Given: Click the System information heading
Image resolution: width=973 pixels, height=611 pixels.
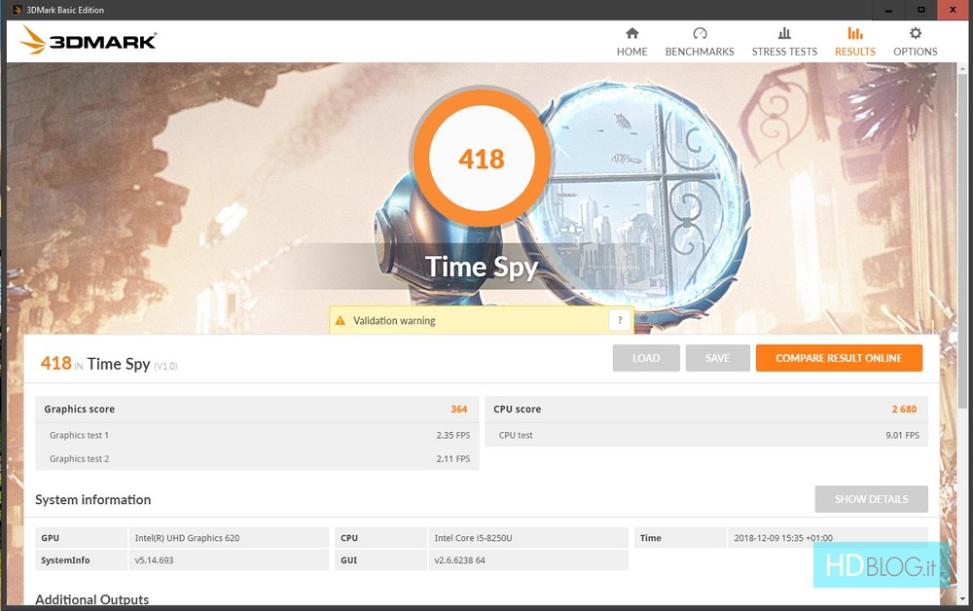Looking at the screenshot, I should (92, 500).
